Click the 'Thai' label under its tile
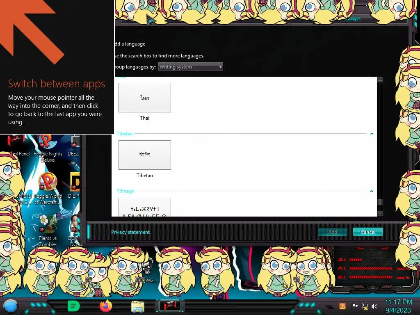Image resolution: width=420 pixels, height=315 pixels. point(144,118)
